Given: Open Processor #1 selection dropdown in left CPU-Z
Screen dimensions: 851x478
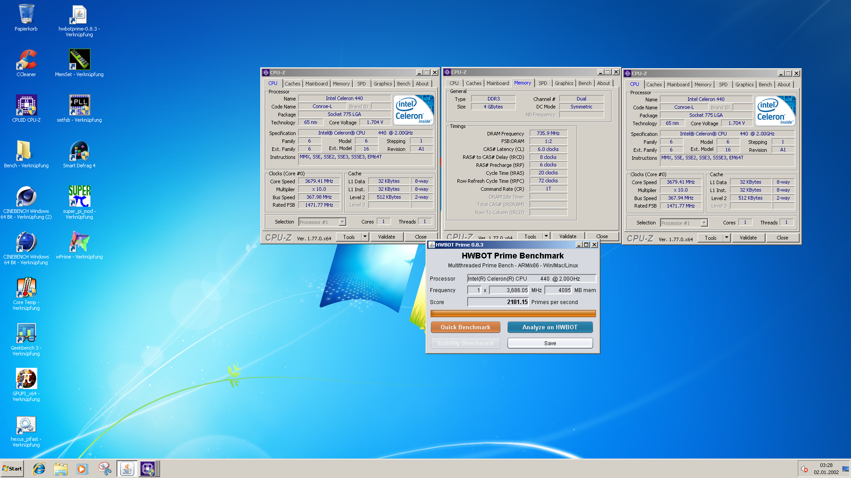Looking at the screenshot, I should pyautogui.click(x=322, y=222).
